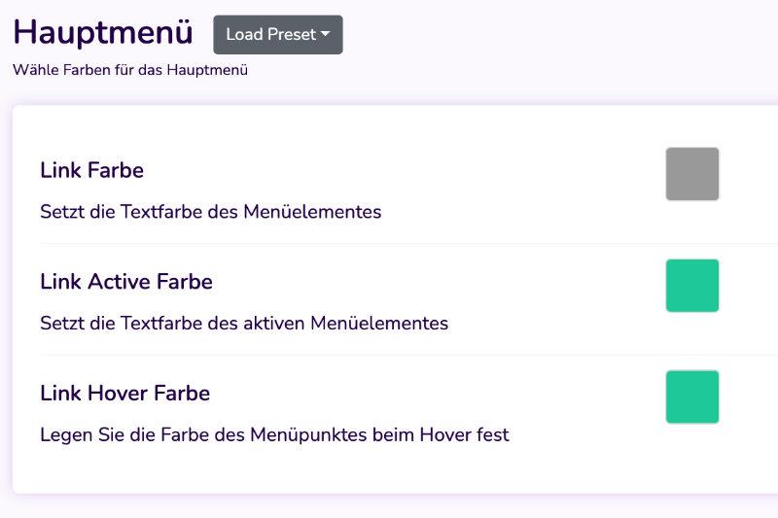The image size is (778, 518).
Task: Click subtitle Wähle Farben für das Hauptmenü
Action: coord(130,70)
